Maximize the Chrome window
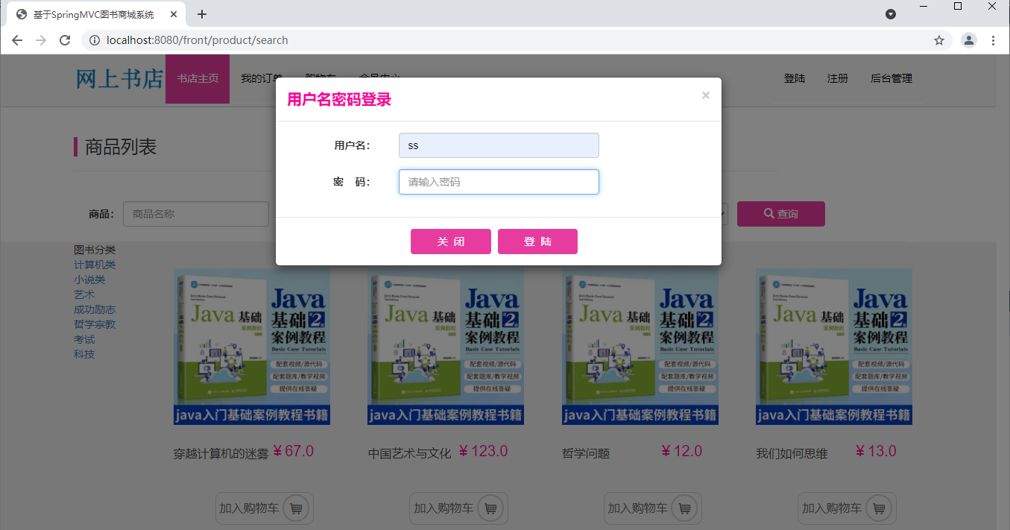This screenshot has height=530, width=1010. [x=958, y=6]
